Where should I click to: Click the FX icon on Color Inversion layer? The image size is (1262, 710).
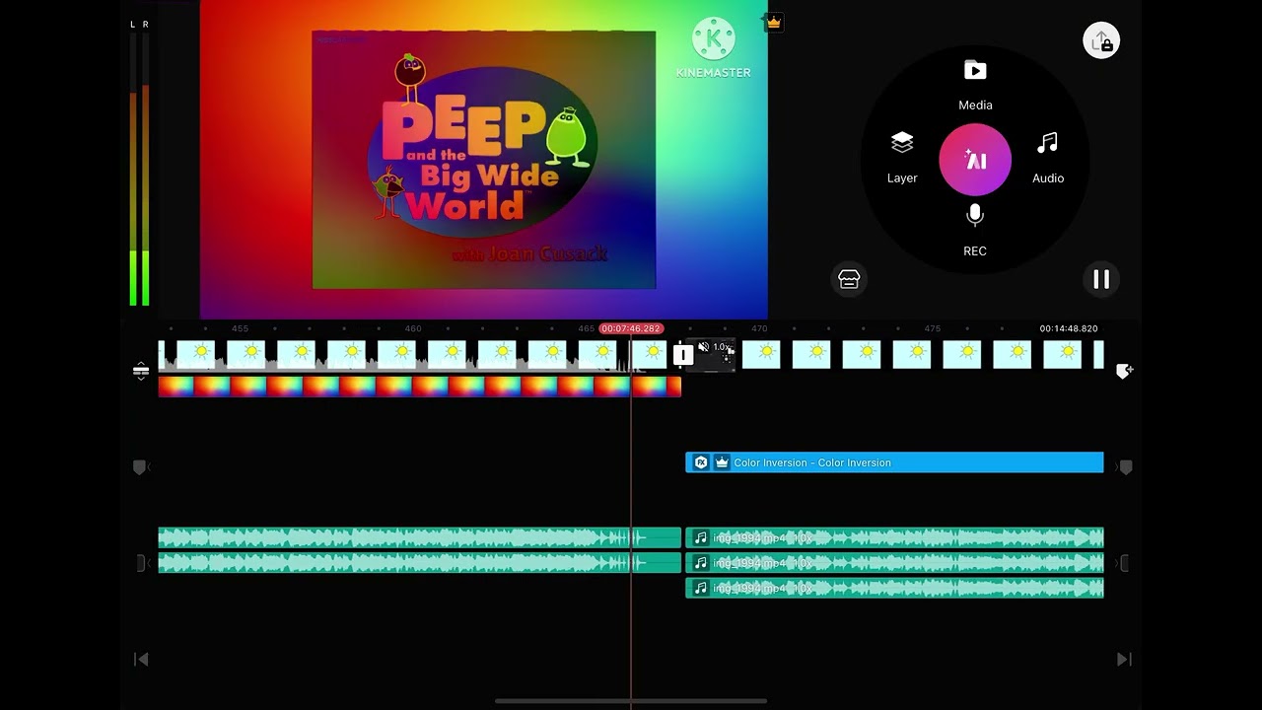[701, 462]
